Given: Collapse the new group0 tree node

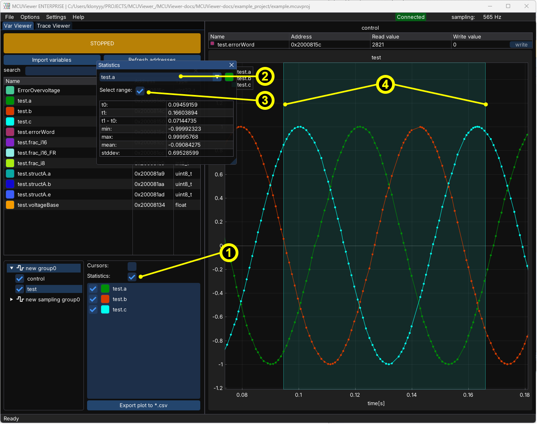Looking at the screenshot, I should [12, 268].
